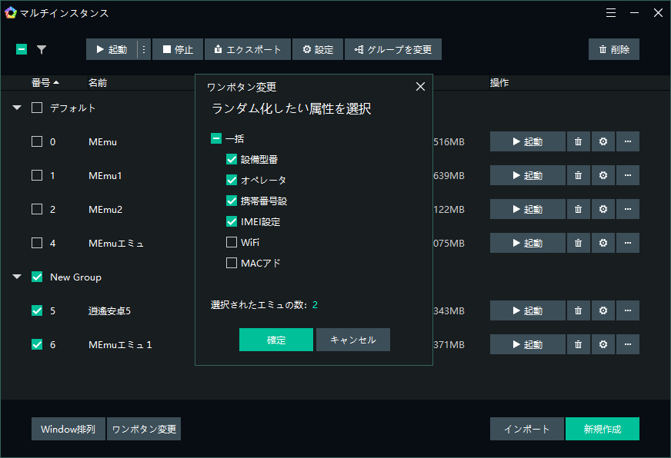Open more options for MEmuエミュ1
This screenshot has height=458, width=671.
(628, 344)
